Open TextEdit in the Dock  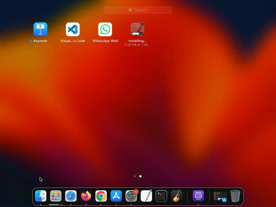pyautogui.click(x=146, y=196)
